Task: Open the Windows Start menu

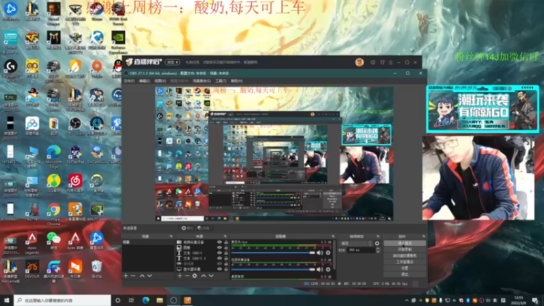Action: (x=7, y=301)
